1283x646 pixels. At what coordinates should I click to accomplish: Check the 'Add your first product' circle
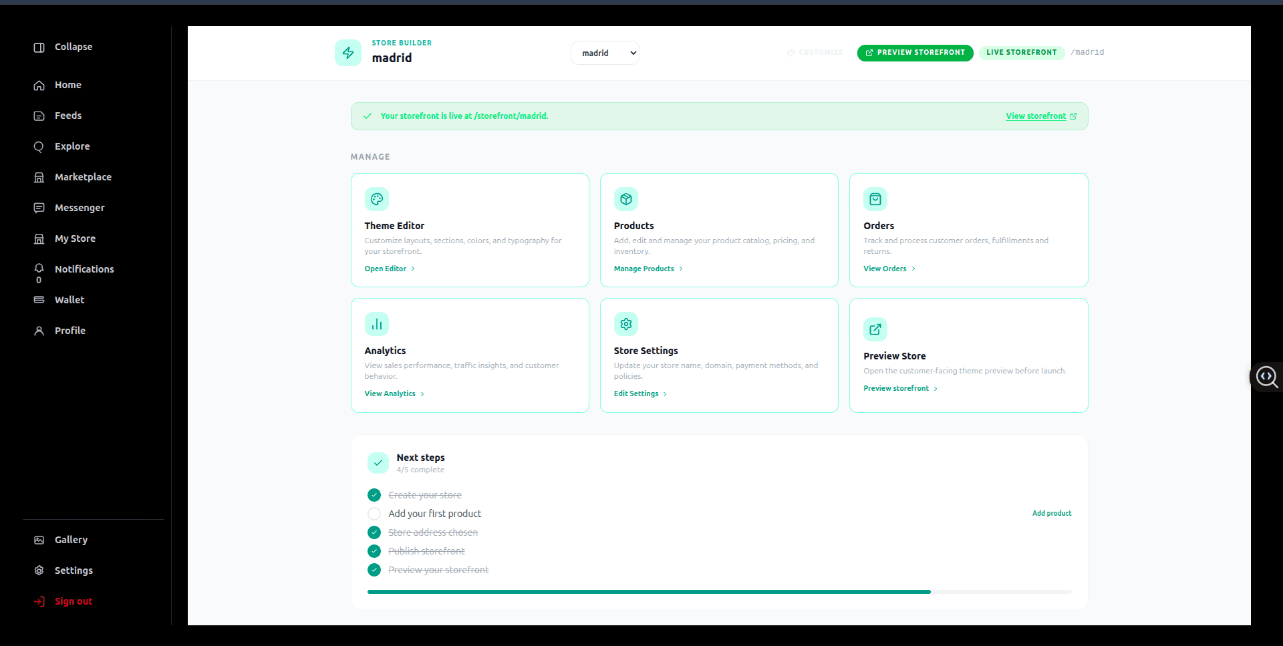point(374,514)
